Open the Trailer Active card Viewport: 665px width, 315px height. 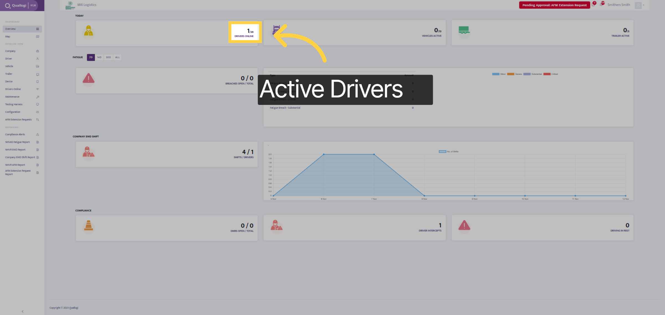coord(543,33)
